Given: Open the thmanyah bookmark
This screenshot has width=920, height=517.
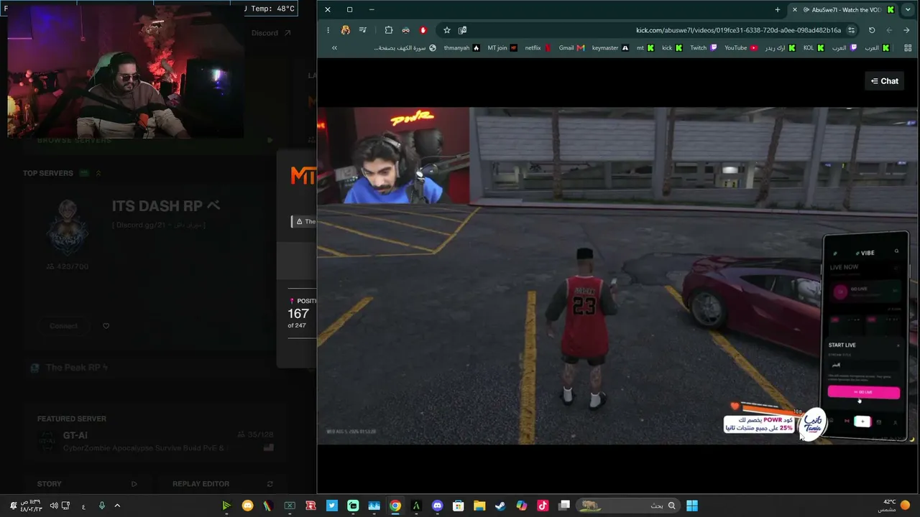Looking at the screenshot, I should (462, 48).
